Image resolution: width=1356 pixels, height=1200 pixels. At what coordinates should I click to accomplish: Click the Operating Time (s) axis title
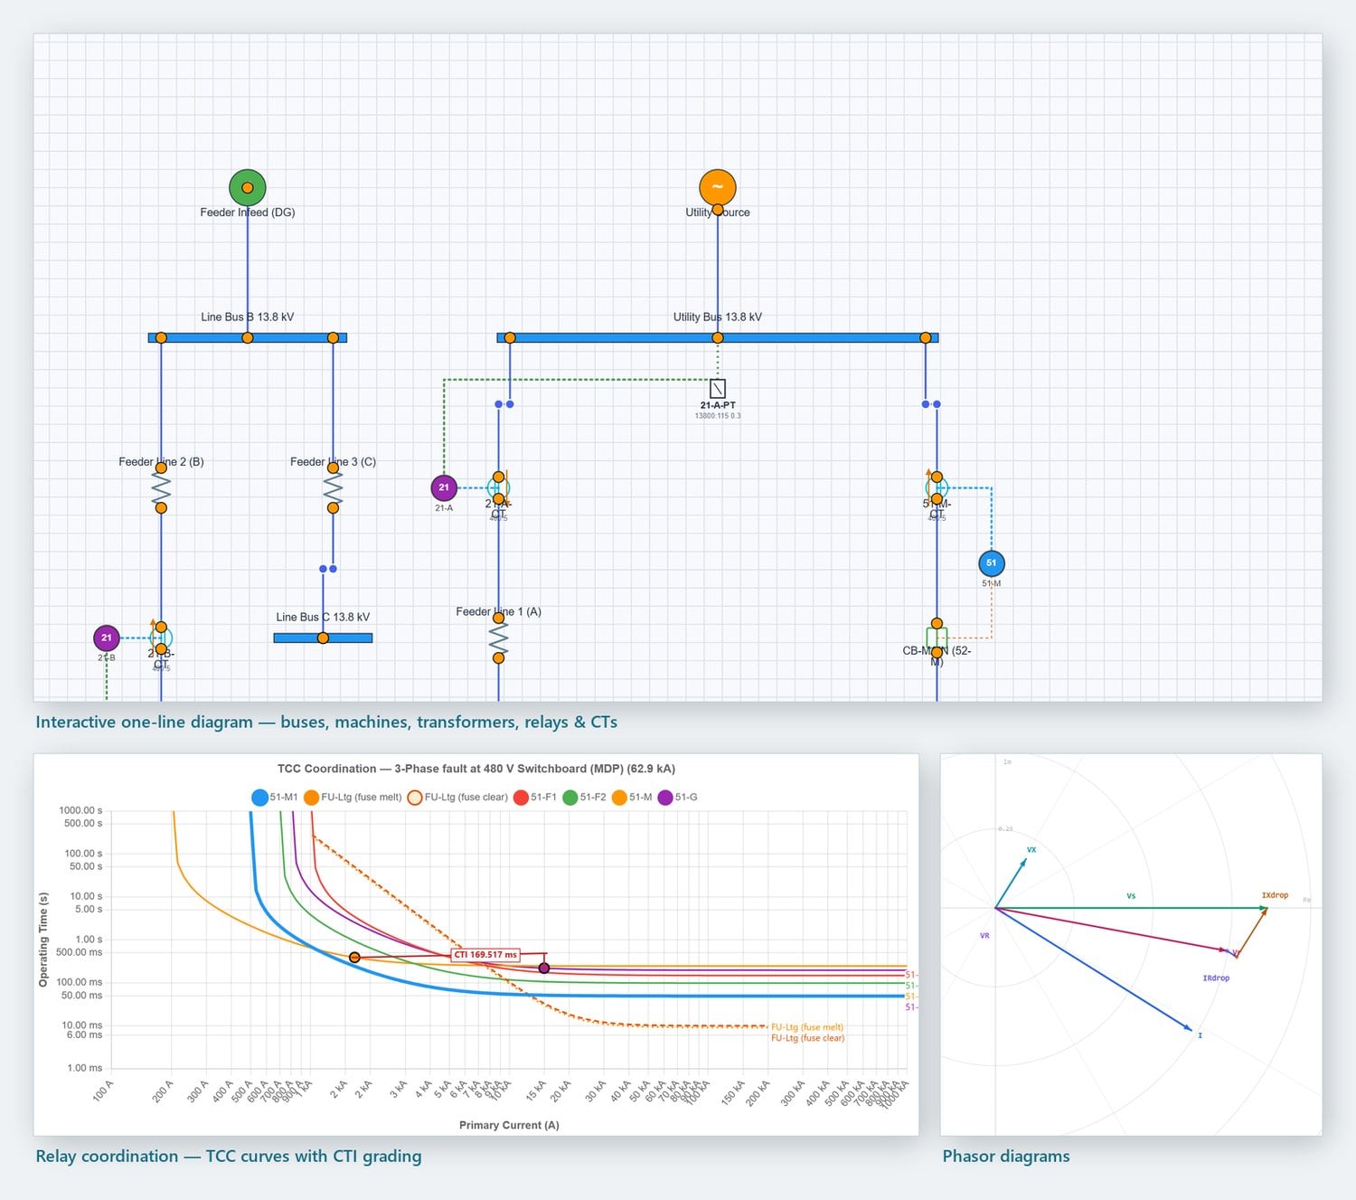click(43, 939)
